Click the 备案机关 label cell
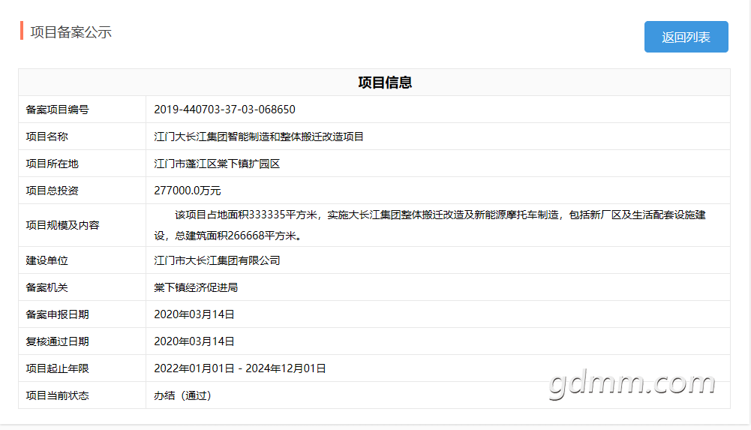 coord(82,287)
